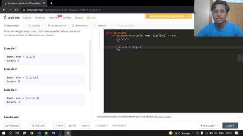Viewport: 243px width, 136px height.
Task: Reload the page
Action: [x=16, y=10]
